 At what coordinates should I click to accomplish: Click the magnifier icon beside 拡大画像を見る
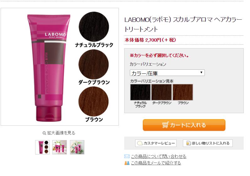coord(44,133)
